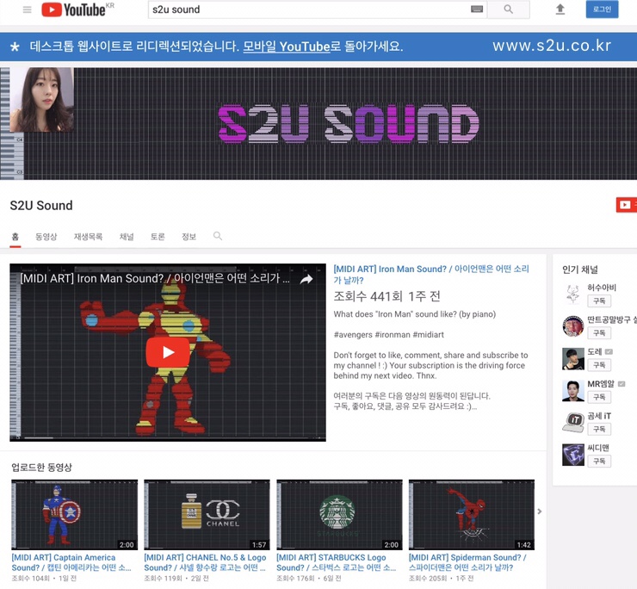Click the S2U SOUND banner artwork
This screenshot has width=637, height=589.
(x=349, y=124)
